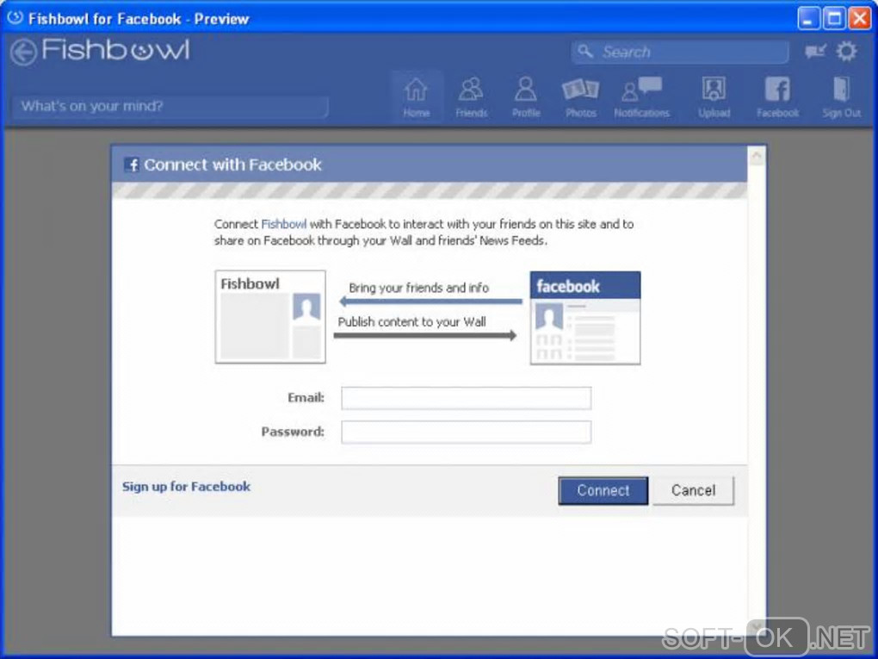Click the Facebook logo in the Connect with Facebook header
The height and width of the screenshot is (659, 878).
[x=132, y=165]
